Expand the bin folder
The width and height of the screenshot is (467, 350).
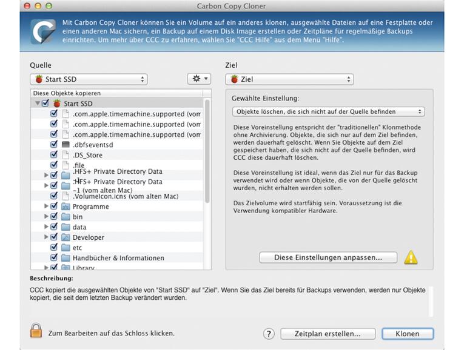(46, 217)
